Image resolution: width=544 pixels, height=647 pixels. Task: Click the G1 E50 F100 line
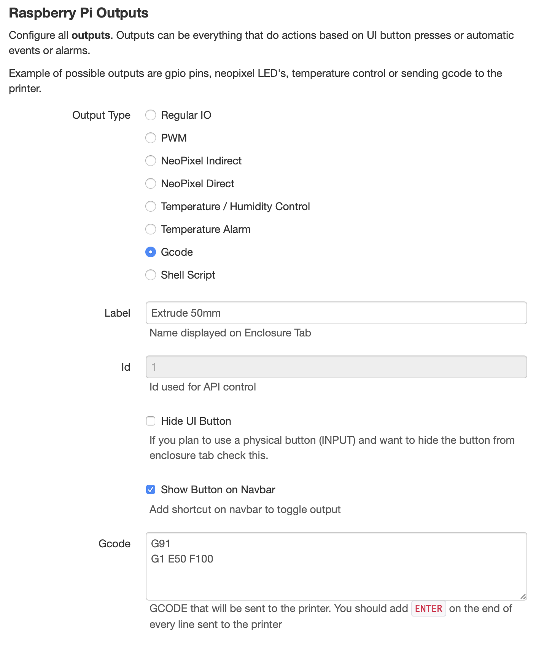182,559
